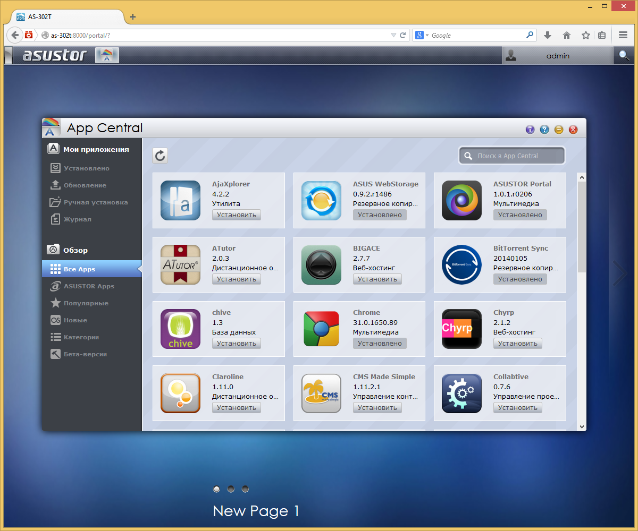The height and width of the screenshot is (531, 638).
Task: Install AjaXplorer with Установить button
Action: coord(237,215)
